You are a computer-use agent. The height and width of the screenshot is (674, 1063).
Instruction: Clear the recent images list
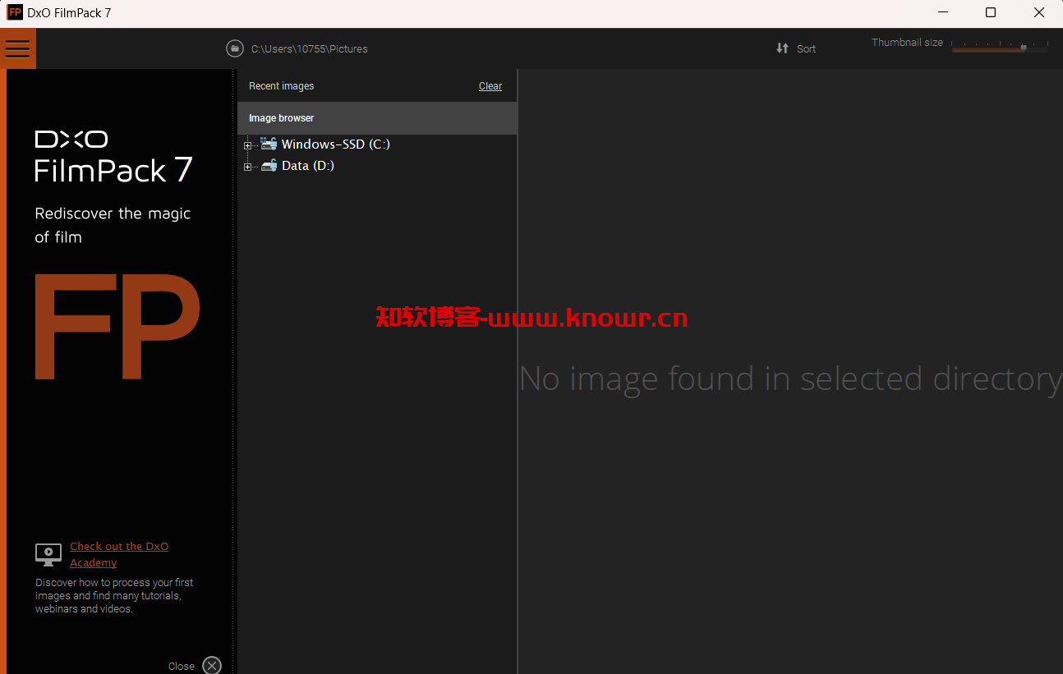[490, 86]
